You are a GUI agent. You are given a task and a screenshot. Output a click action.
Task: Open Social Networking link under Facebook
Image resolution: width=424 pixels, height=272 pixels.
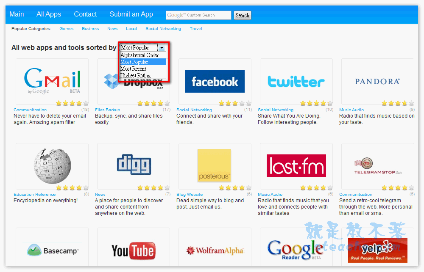[194, 110]
